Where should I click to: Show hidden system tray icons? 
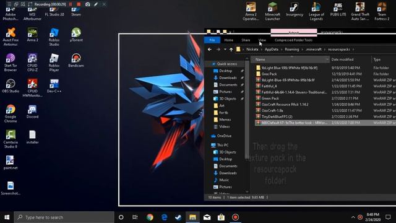coord(353,217)
